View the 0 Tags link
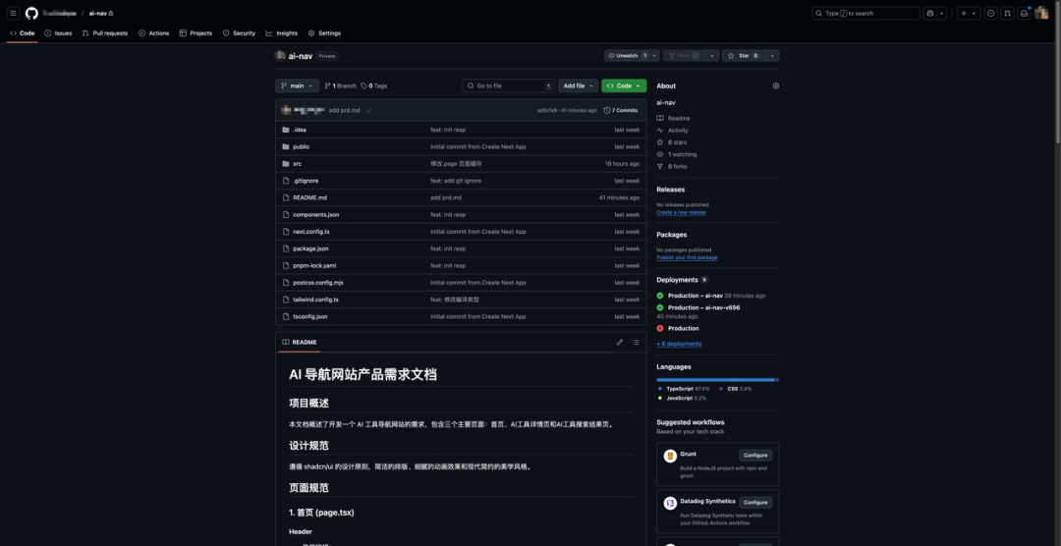The width and height of the screenshot is (1061, 546). click(x=374, y=85)
